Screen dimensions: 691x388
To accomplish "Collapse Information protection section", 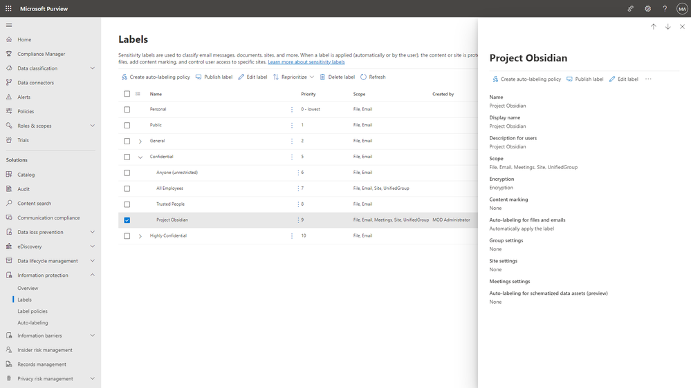I will 93,275.
